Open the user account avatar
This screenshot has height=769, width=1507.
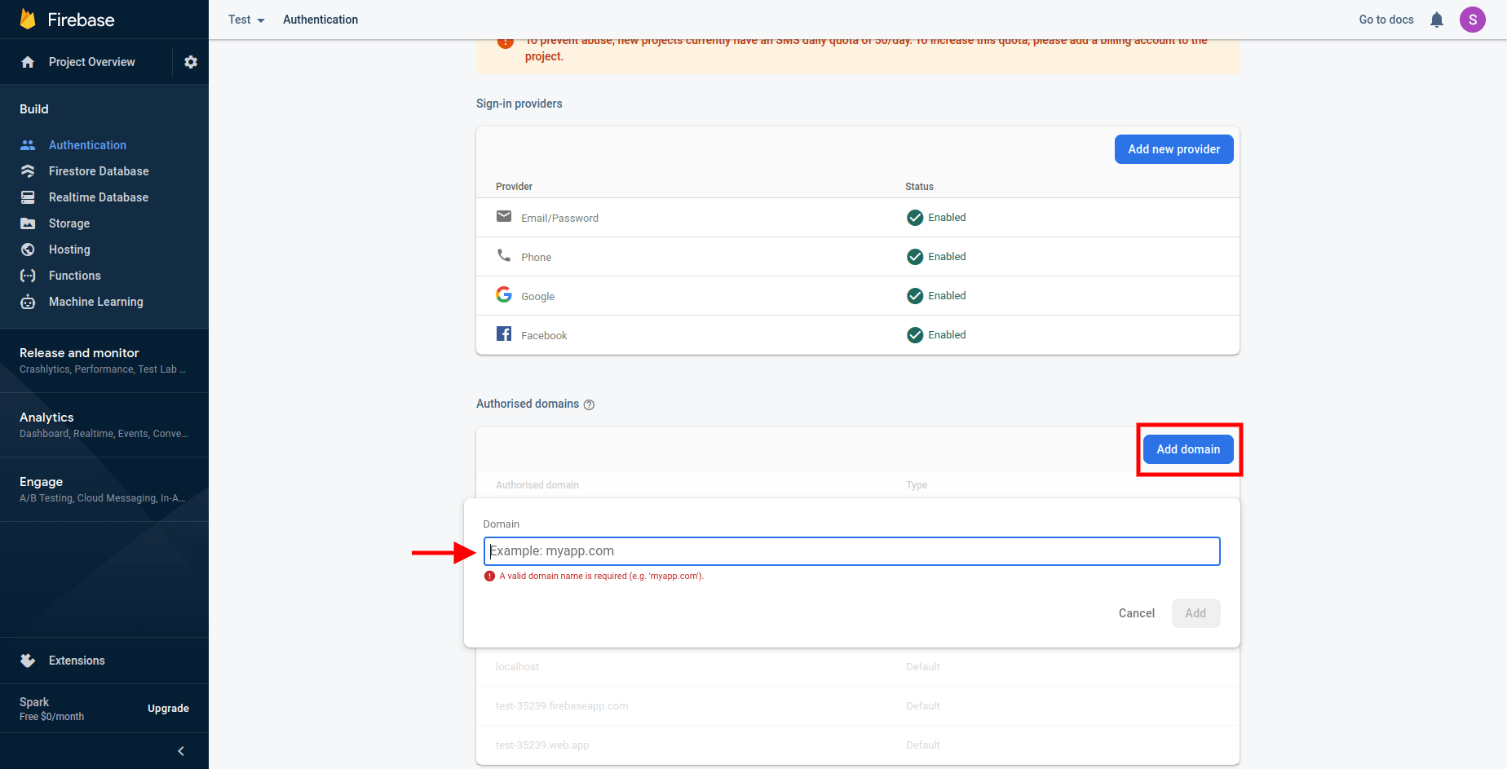pyautogui.click(x=1472, y=20)
